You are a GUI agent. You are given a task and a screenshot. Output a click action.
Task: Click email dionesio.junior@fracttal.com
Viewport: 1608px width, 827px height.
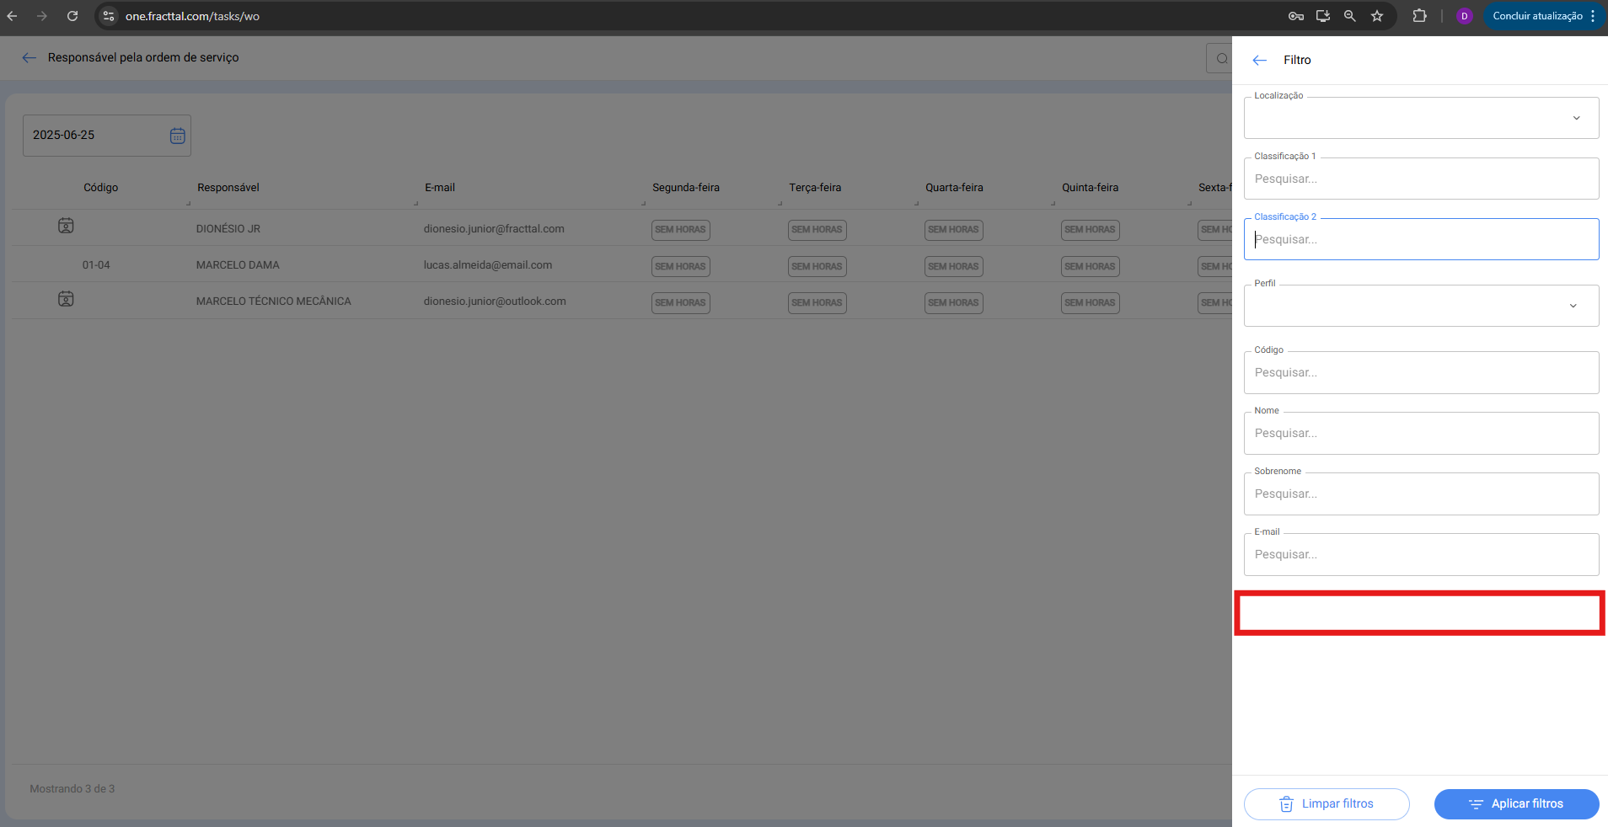(494, 229)
